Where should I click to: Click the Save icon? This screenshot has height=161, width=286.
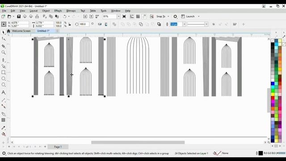(19, 17)
